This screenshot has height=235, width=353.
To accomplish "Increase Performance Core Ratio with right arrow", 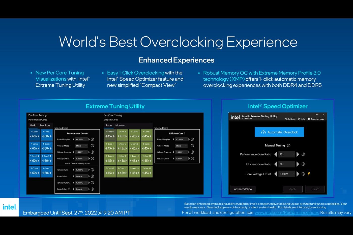I will 298,154.
